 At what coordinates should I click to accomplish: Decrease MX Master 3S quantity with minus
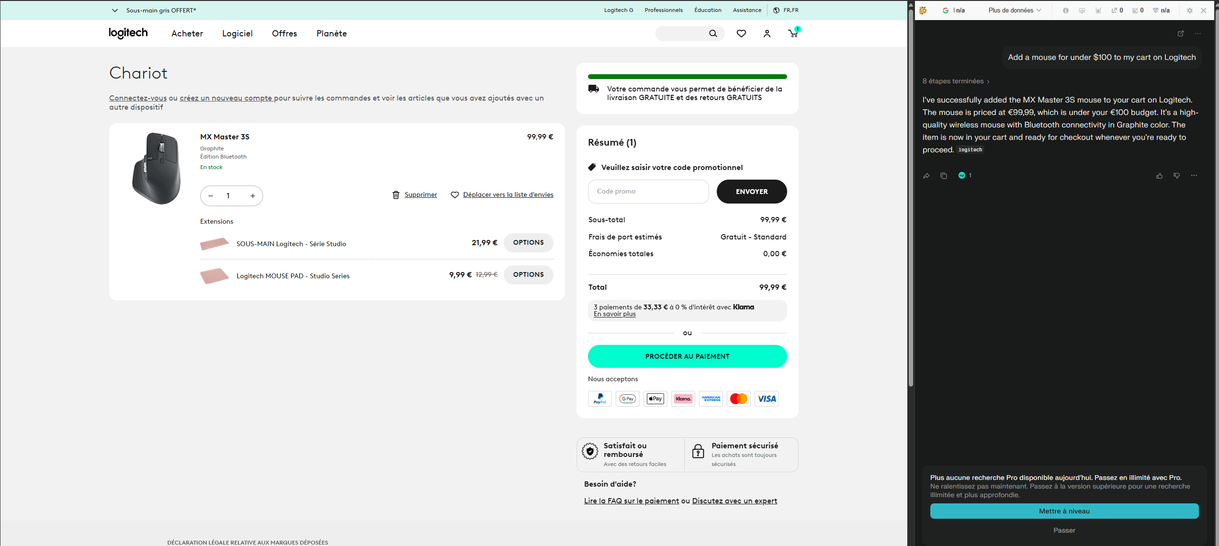pos(211,196)
